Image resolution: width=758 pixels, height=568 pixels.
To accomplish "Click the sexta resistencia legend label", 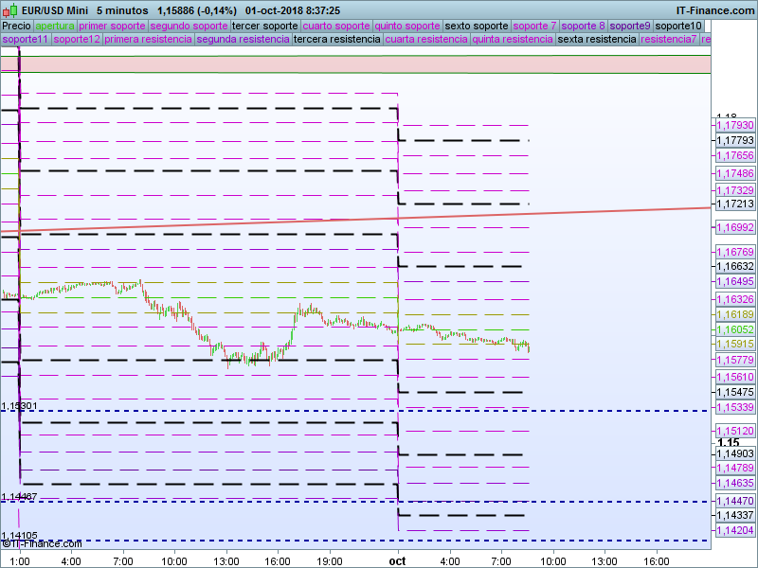I will [x=597, y=40].
